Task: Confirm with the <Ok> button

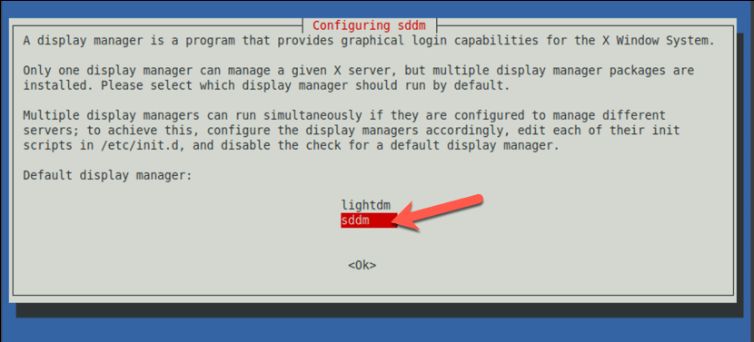Action: [362, 265]
